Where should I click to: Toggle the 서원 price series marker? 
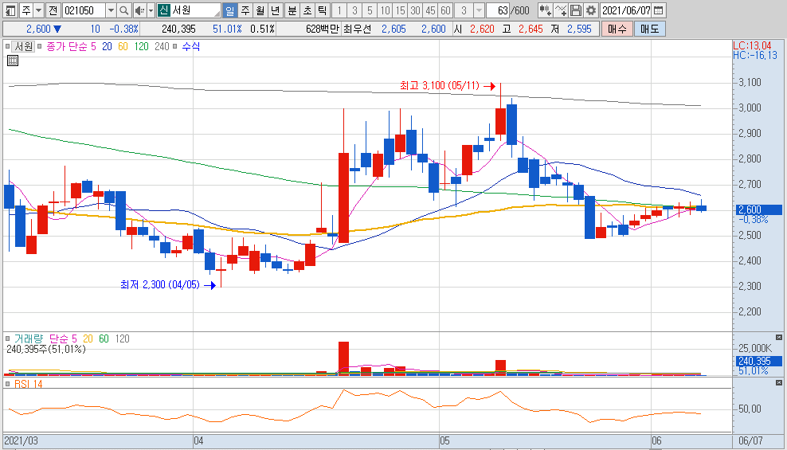[7, 47]
